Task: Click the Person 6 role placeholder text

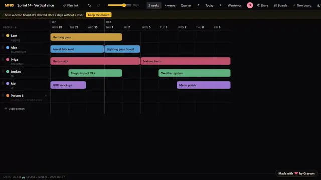Action: click(x=26, y=100)
